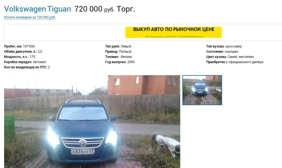Screen dimensions: 282x168
Task: Click the 'Кол-во владельцев по ПТС' row
Action: pos(27,67)
